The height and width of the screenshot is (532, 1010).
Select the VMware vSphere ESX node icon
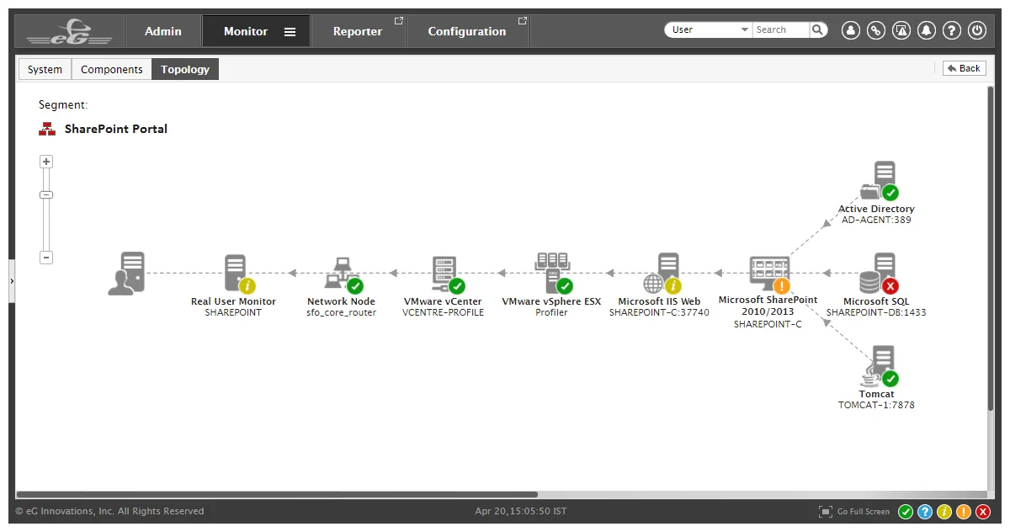[552, 272]
